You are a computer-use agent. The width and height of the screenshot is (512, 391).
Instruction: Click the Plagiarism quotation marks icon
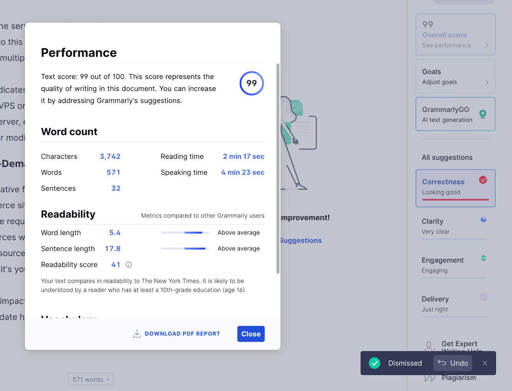pos(429,378)
